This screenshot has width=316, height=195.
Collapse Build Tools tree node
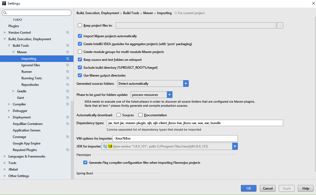point(9,46)
